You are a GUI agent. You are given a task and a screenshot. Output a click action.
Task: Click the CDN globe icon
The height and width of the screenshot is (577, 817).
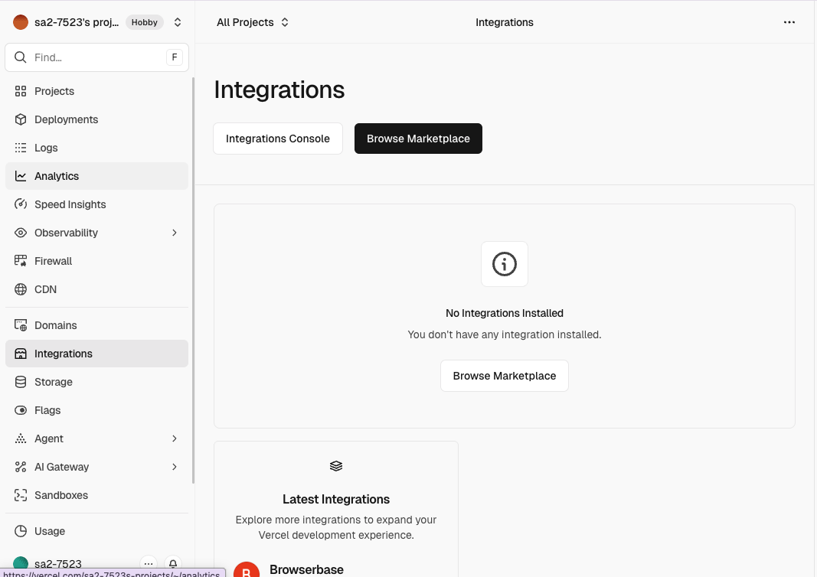21,289
